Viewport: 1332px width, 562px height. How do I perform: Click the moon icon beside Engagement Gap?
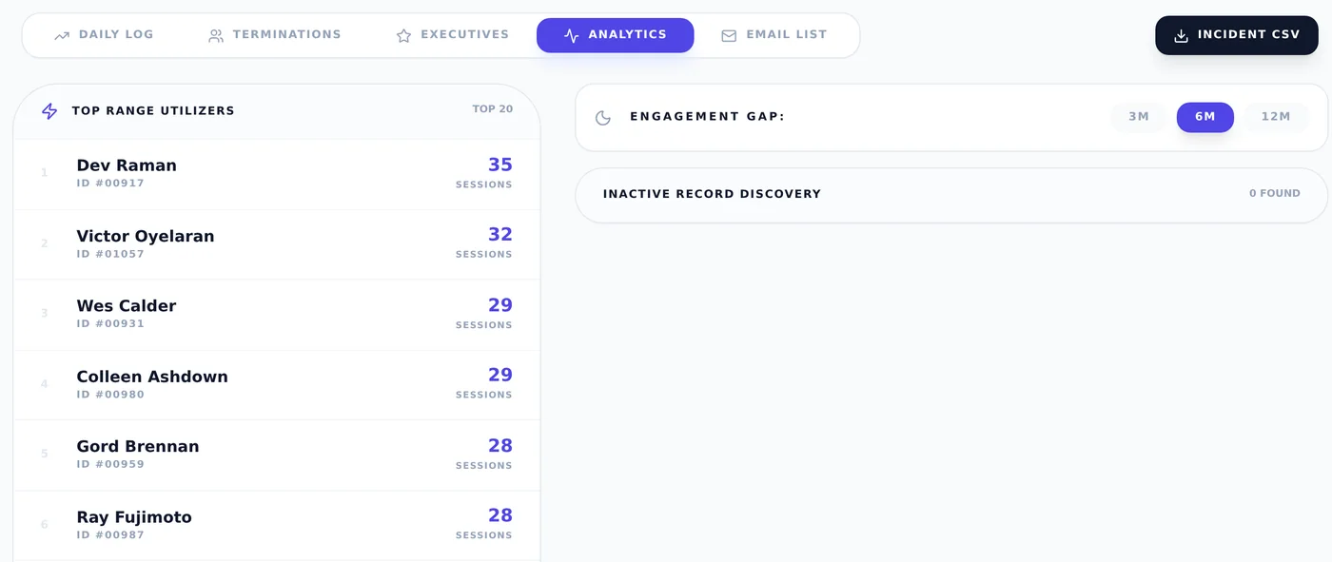[603, 118]
